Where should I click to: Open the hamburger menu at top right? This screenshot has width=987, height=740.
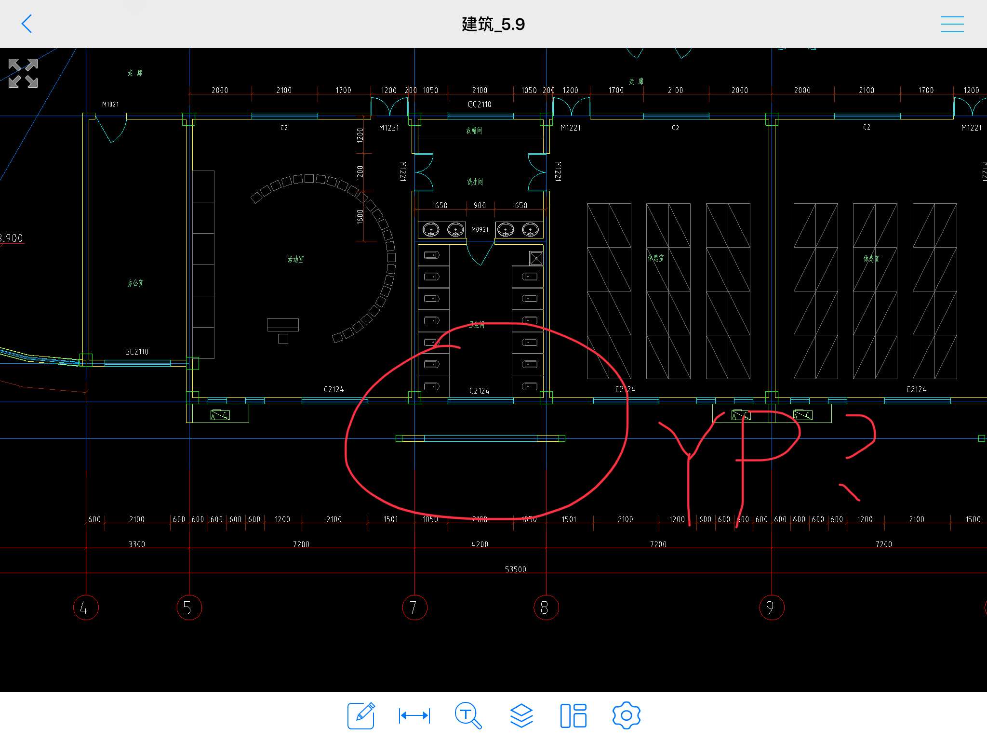tap(952, 24)
